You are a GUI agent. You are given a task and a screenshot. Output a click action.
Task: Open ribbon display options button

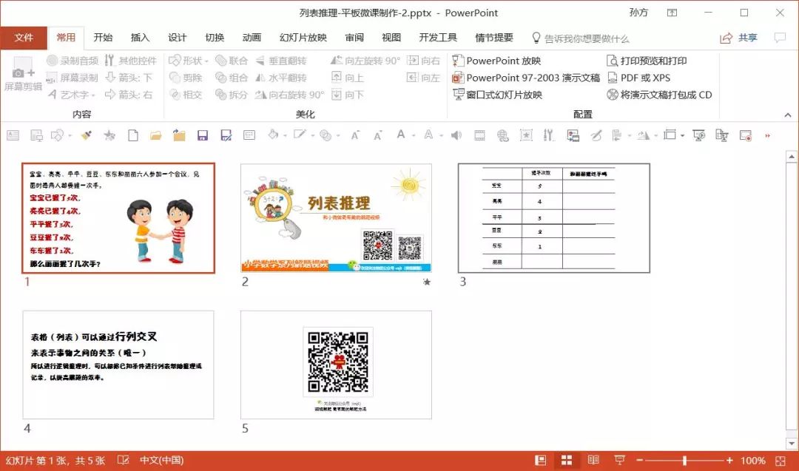tap(672, 13)
